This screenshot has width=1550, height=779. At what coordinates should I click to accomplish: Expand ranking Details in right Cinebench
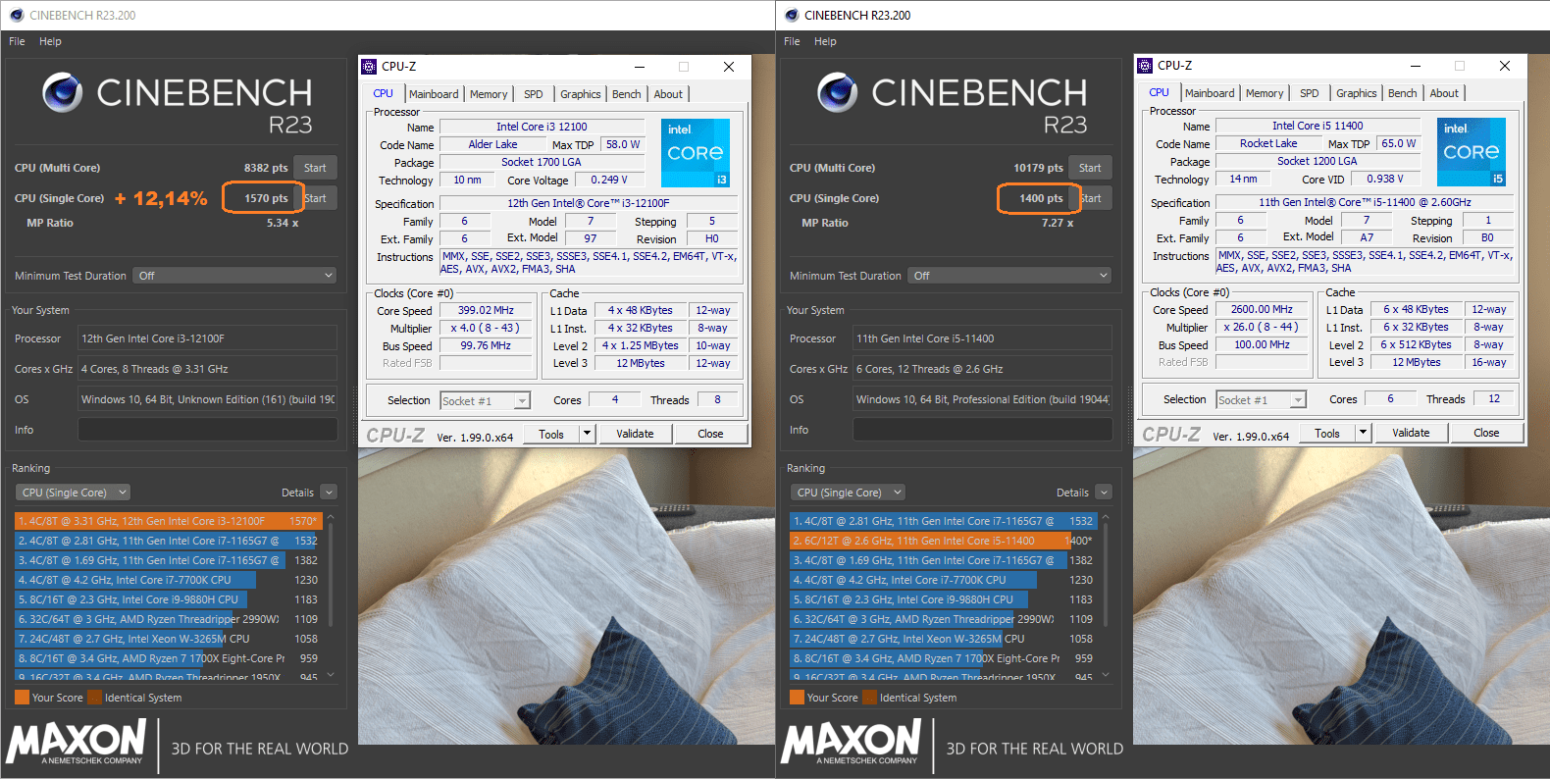1104,493
